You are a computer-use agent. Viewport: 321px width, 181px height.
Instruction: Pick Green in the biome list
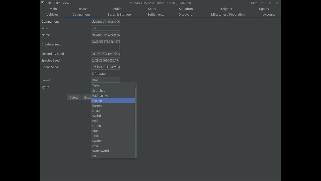113,126
